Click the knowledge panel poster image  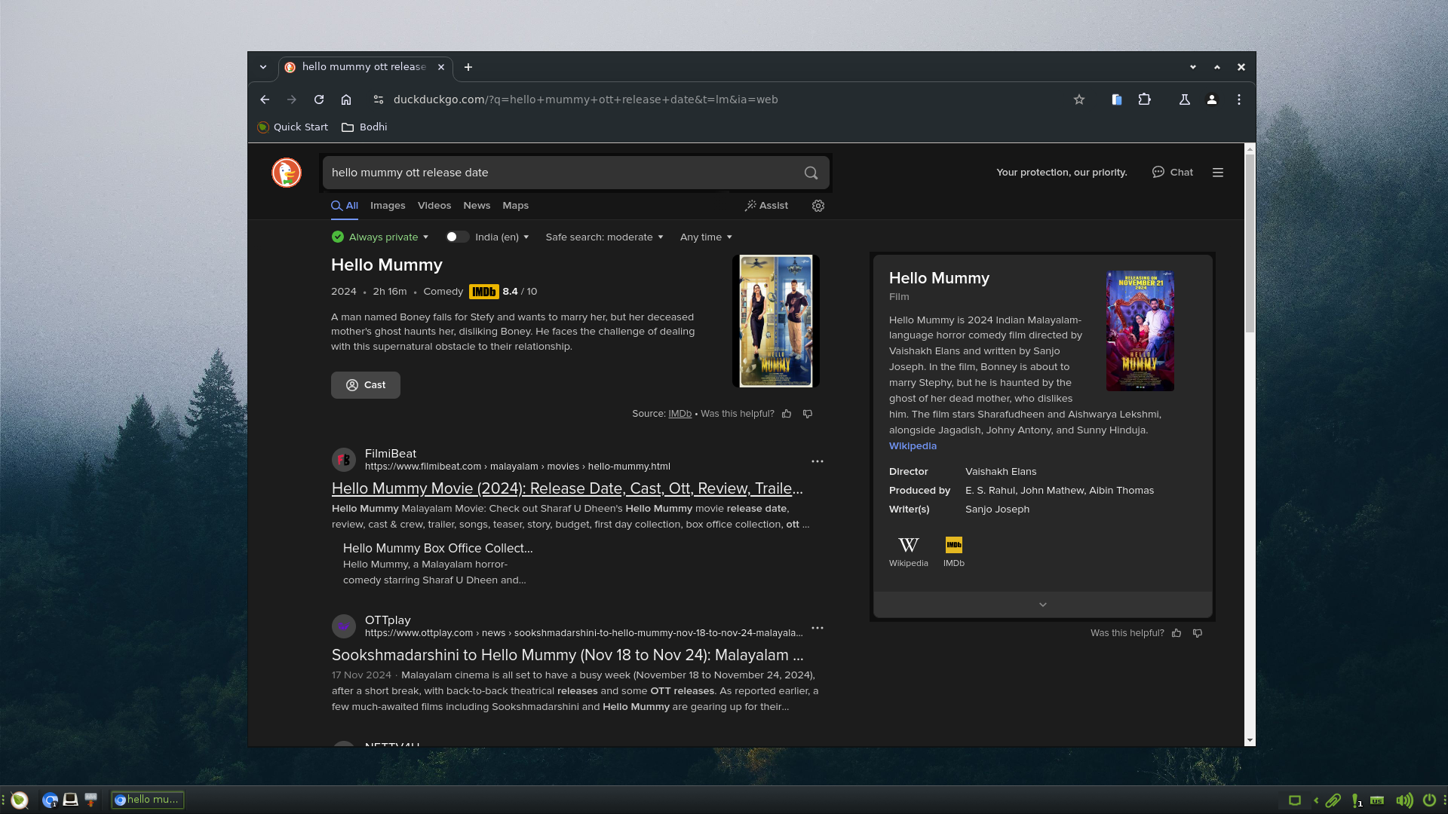pos(1140,331)
